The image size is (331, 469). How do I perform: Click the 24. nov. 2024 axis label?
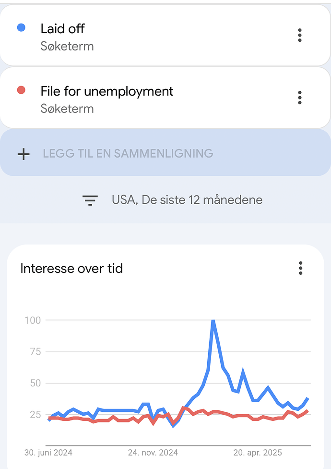[153, 453]
